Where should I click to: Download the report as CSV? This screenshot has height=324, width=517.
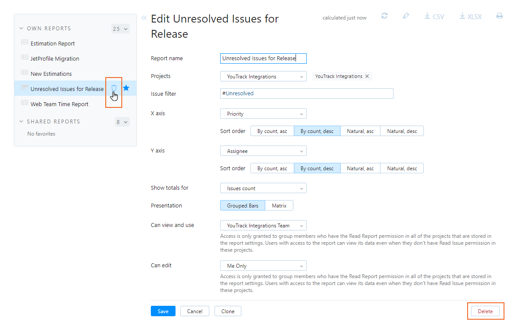(434, 16)
